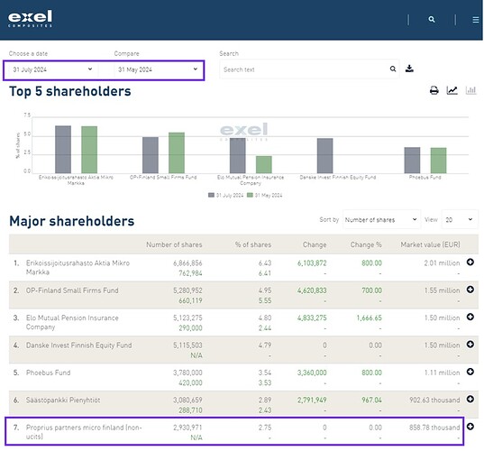484x451 pixels.
Task: Toggle 31 July 2024 legend series
Action: (226, 195)
